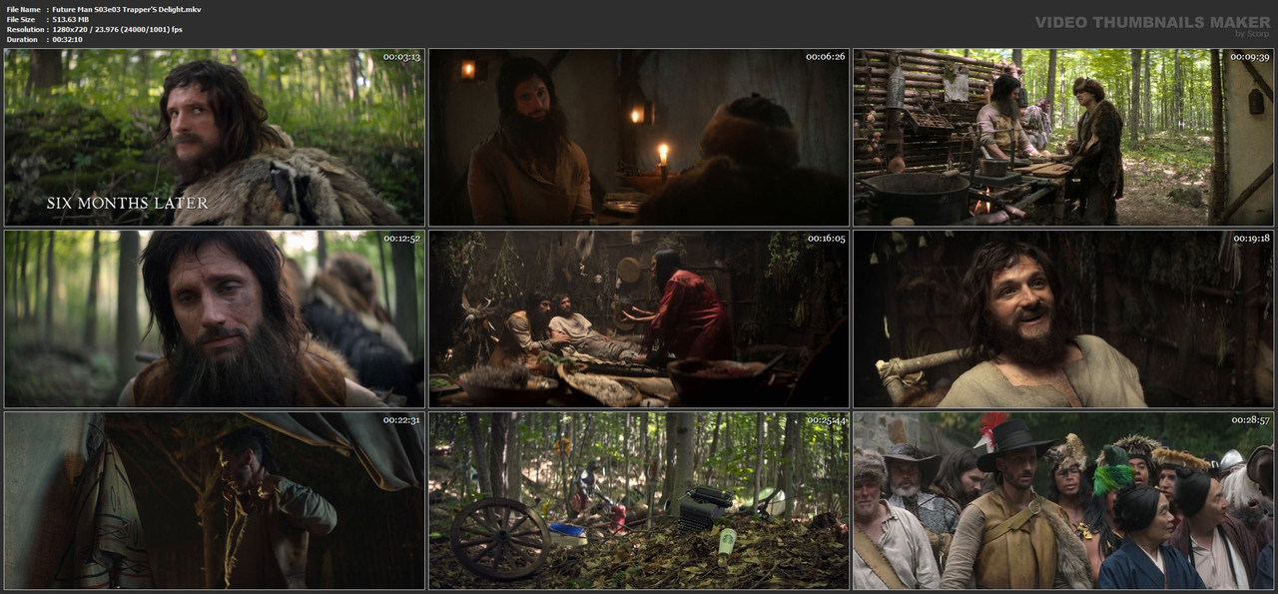Click the 'SIX MONTHS LATER' caption text

click(x=128, y=203)
